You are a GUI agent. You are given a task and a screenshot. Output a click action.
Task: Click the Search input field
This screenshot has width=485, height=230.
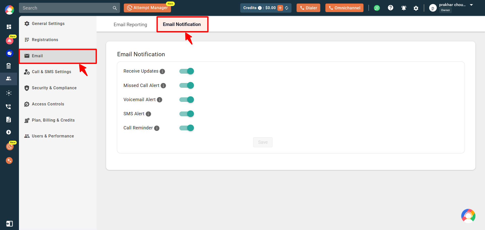tap(69, 8)
